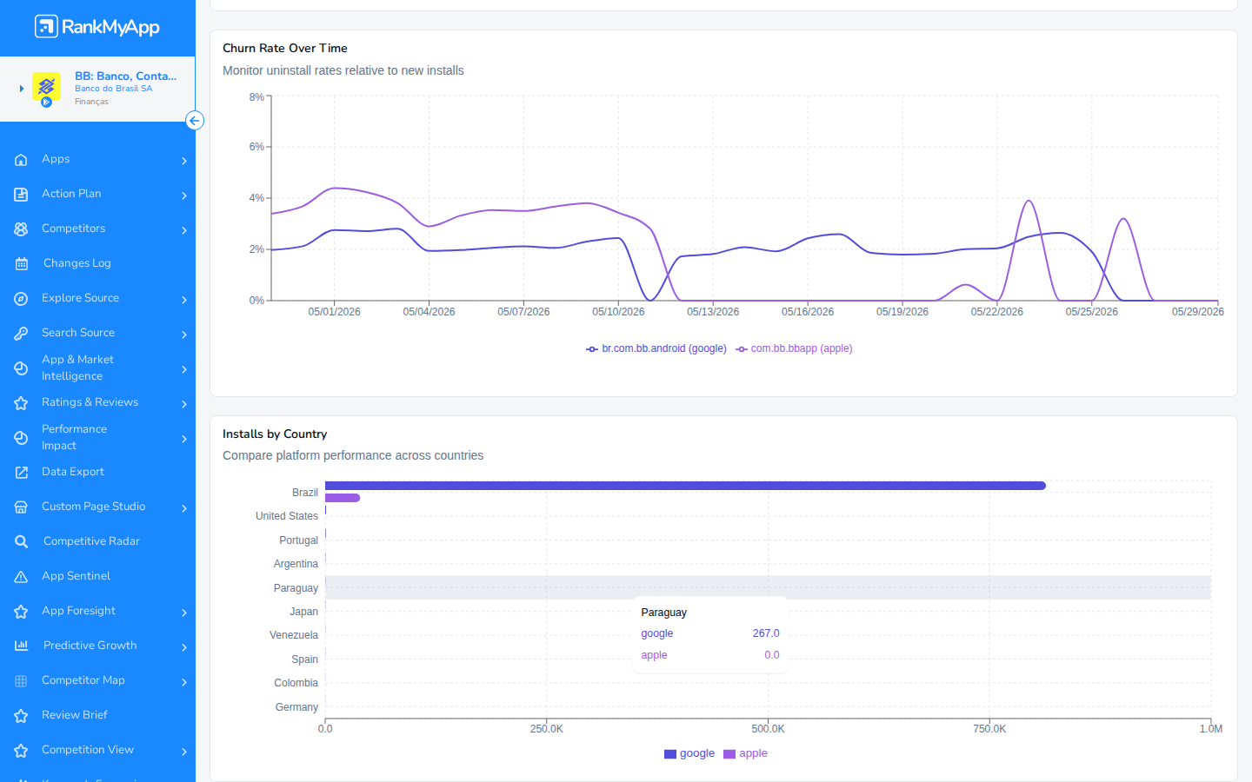This screenshot has width=1252, height=782.
Task: Click the Changes Log calendar icon
Action: (x=21, y=264)
